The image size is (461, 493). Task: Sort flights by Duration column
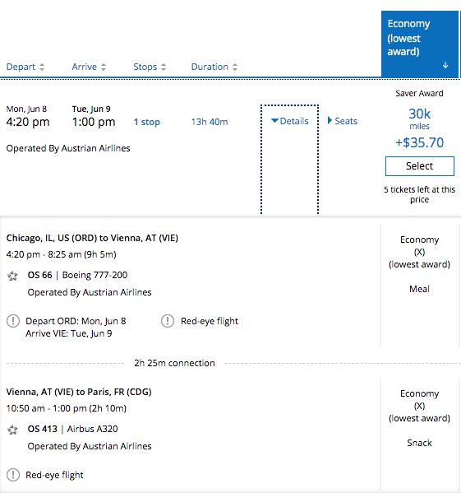[x=214, y=67]
